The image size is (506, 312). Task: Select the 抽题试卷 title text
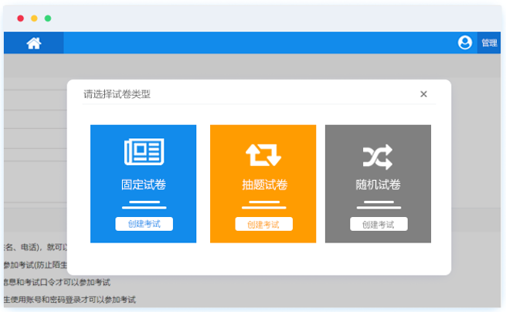tap(263, 185)
